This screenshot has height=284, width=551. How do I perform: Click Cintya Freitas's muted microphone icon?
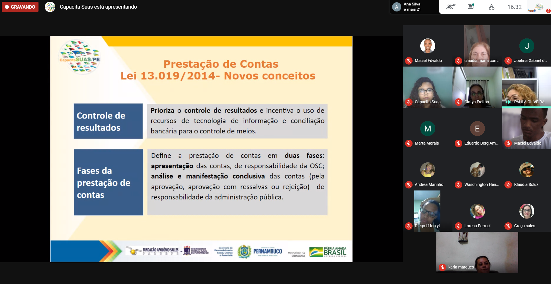tap(458, 102)
